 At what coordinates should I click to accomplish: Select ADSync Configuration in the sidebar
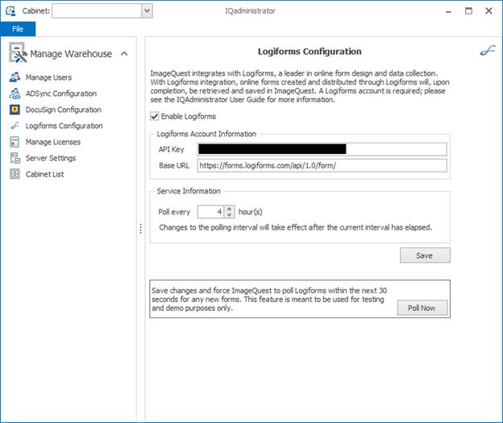[x=61, y=93]
